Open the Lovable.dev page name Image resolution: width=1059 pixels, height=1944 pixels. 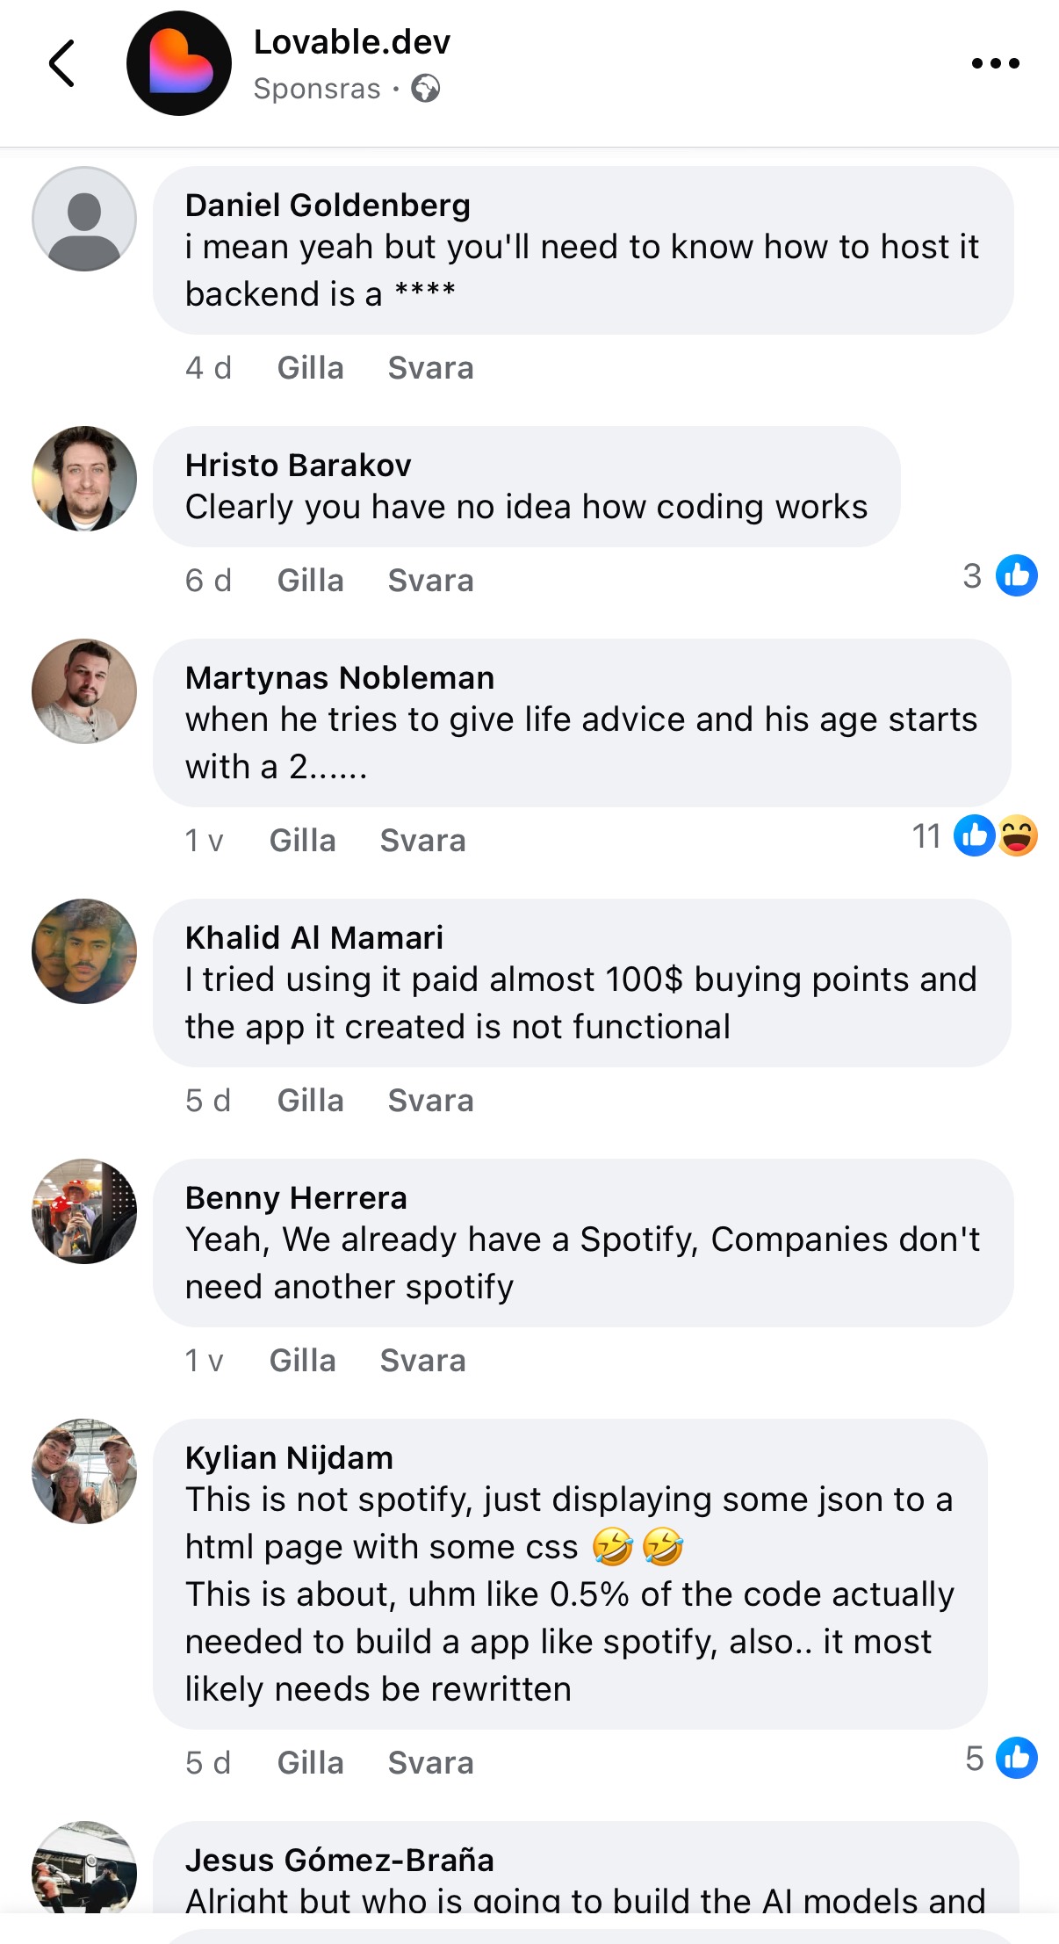coord(351,42)
